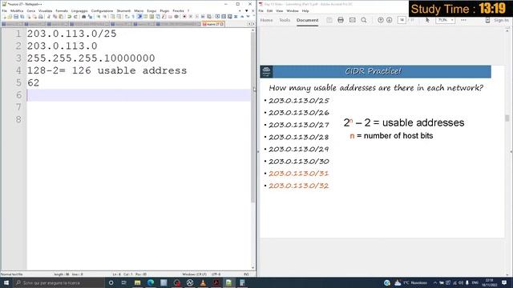The height and width of the screenshot is (288, 513).
Task: Click the Email envelope icon in Acrobat toolbar
Action: [353, 20]
